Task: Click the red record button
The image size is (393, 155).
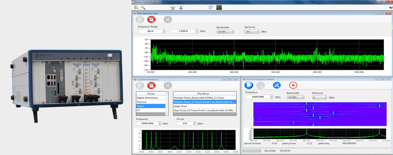Action: click(293, 85)
